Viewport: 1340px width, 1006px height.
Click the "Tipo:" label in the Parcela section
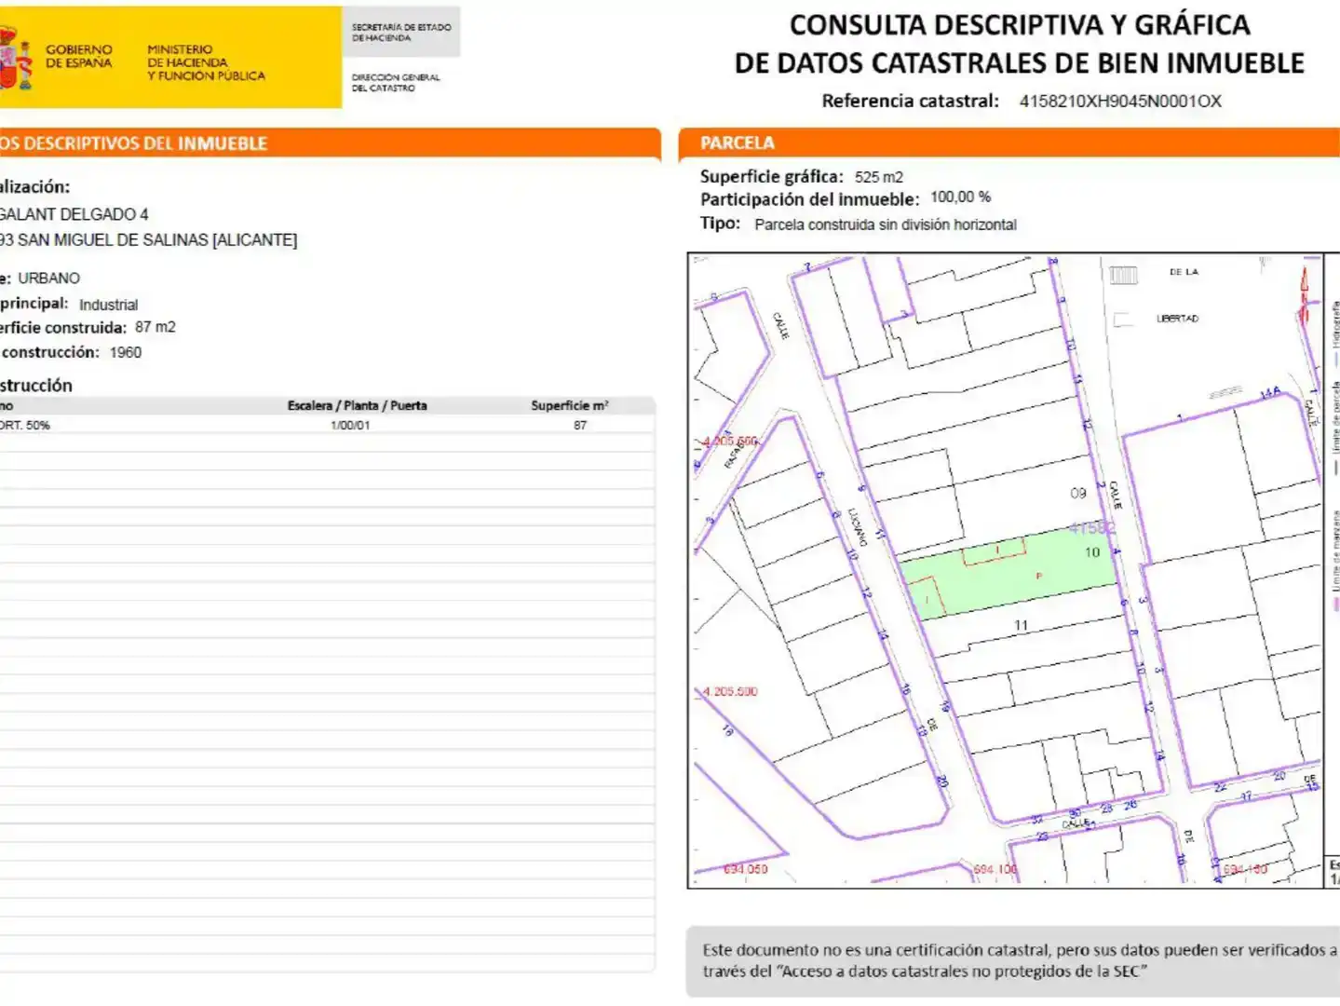click(x=720, y=224)
